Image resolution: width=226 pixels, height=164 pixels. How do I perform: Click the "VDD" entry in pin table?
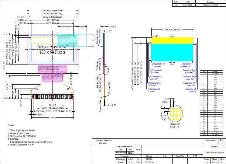215,90
